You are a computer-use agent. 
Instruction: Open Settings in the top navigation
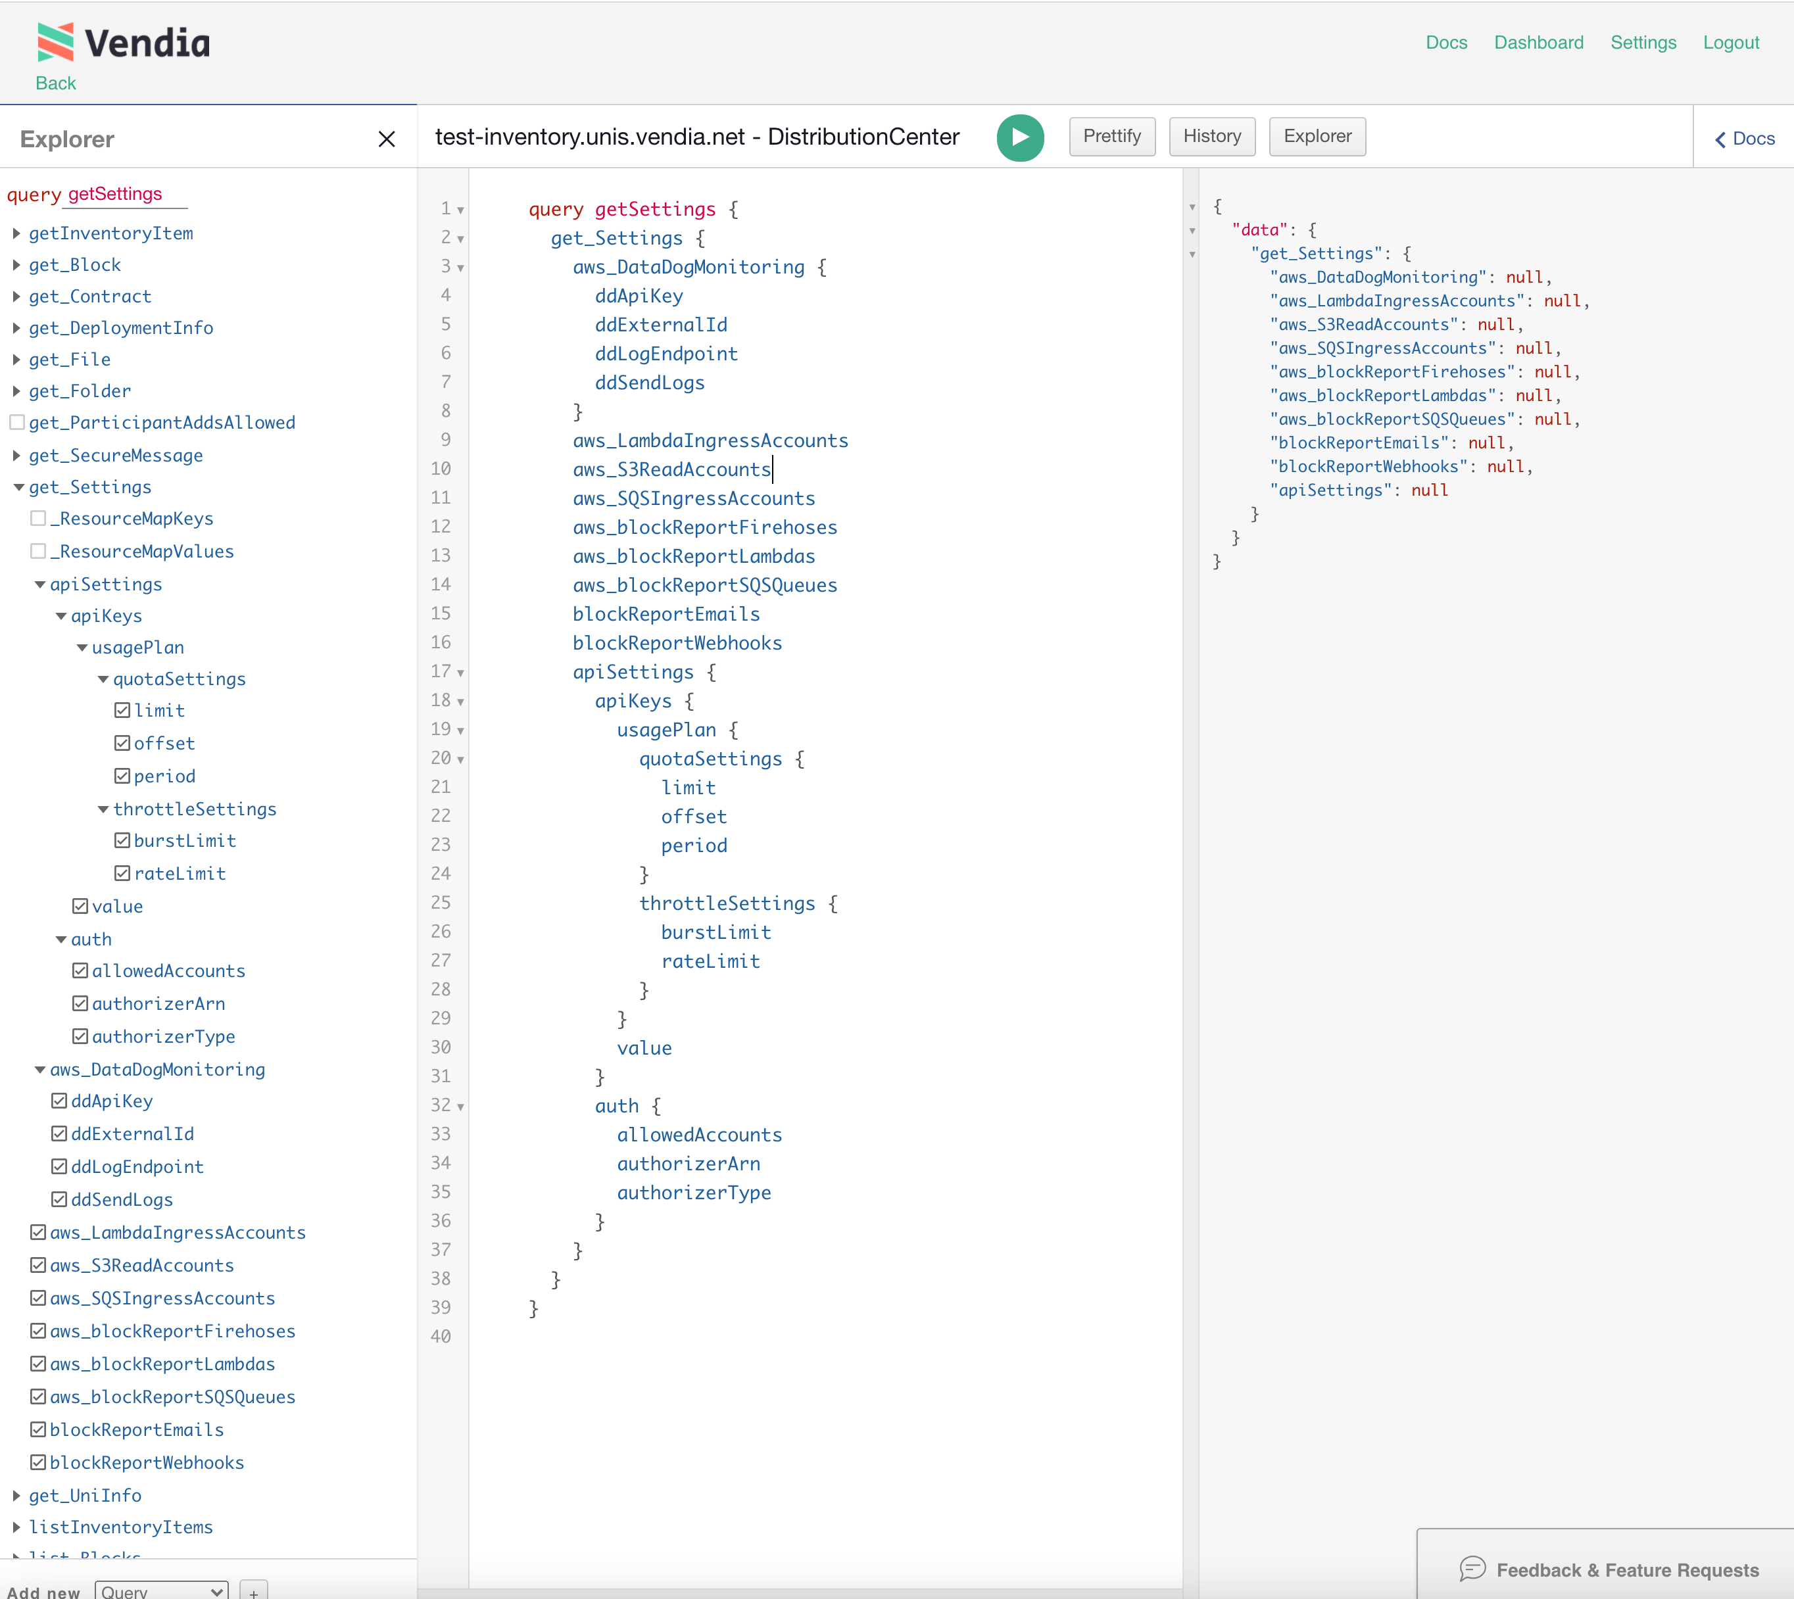pyautogui.click(x=1643, y=42)
